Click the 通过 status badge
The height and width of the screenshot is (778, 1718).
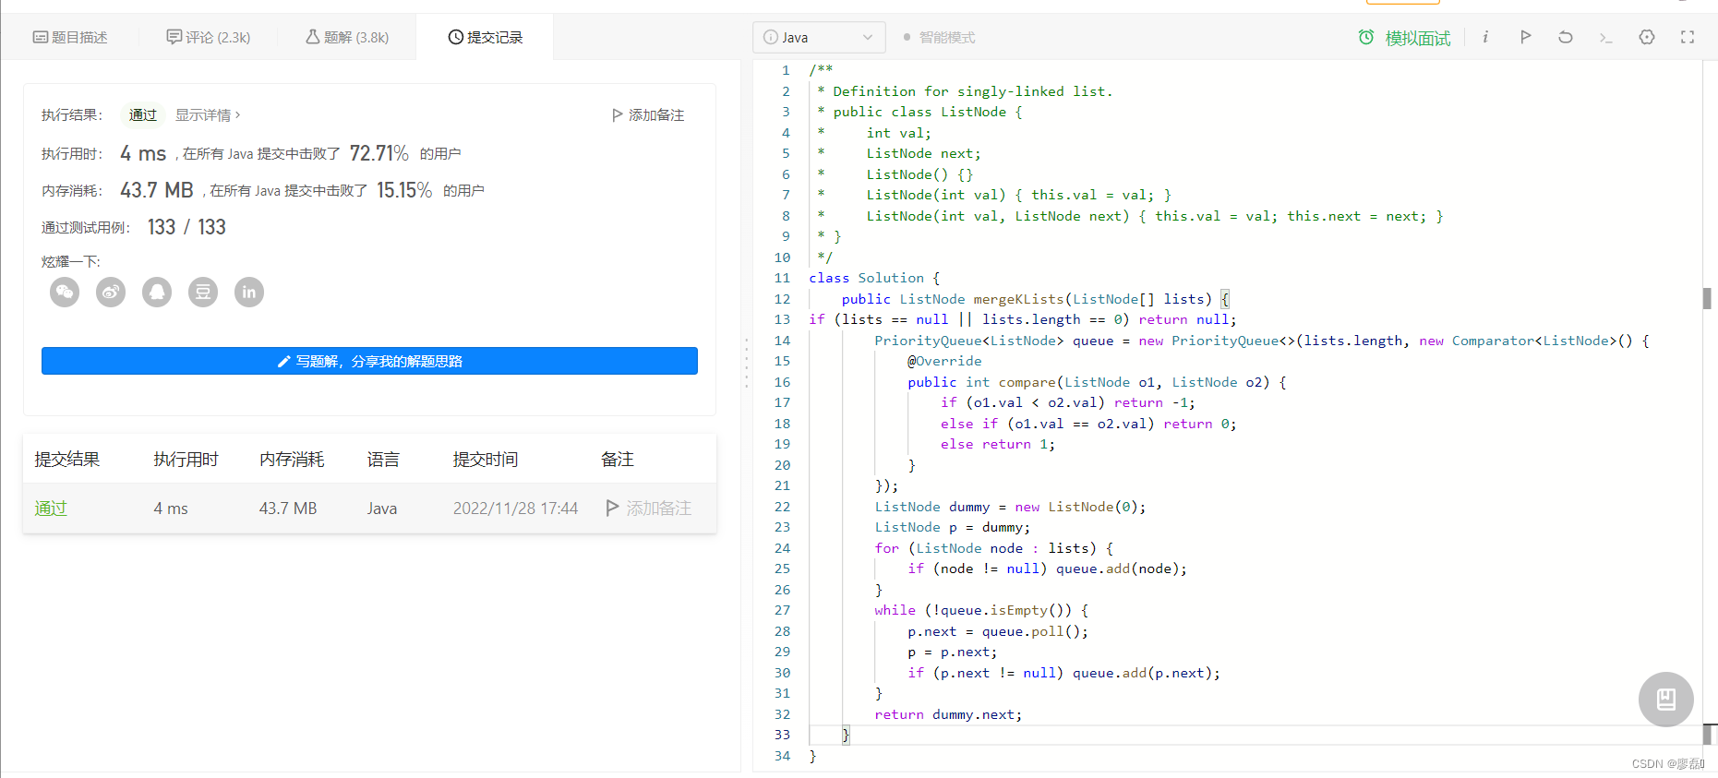143,115
